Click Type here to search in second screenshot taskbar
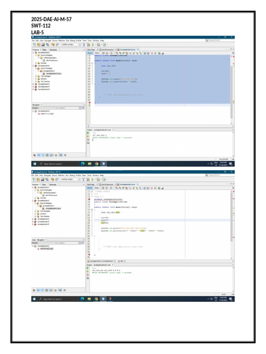266x354 pixels. (x=52, y=299)
